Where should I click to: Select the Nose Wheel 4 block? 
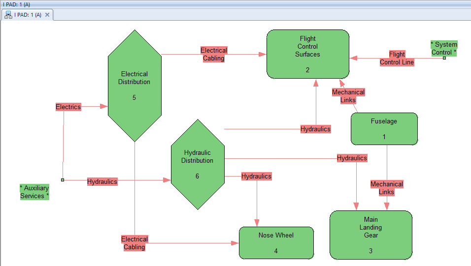coord(276,243)
